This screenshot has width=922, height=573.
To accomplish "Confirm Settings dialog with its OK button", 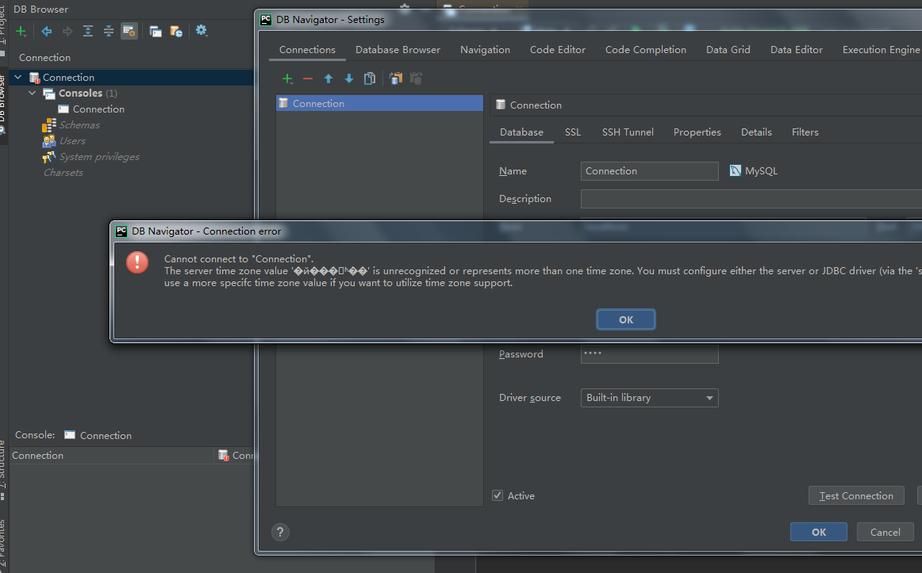I will (819, 532).
